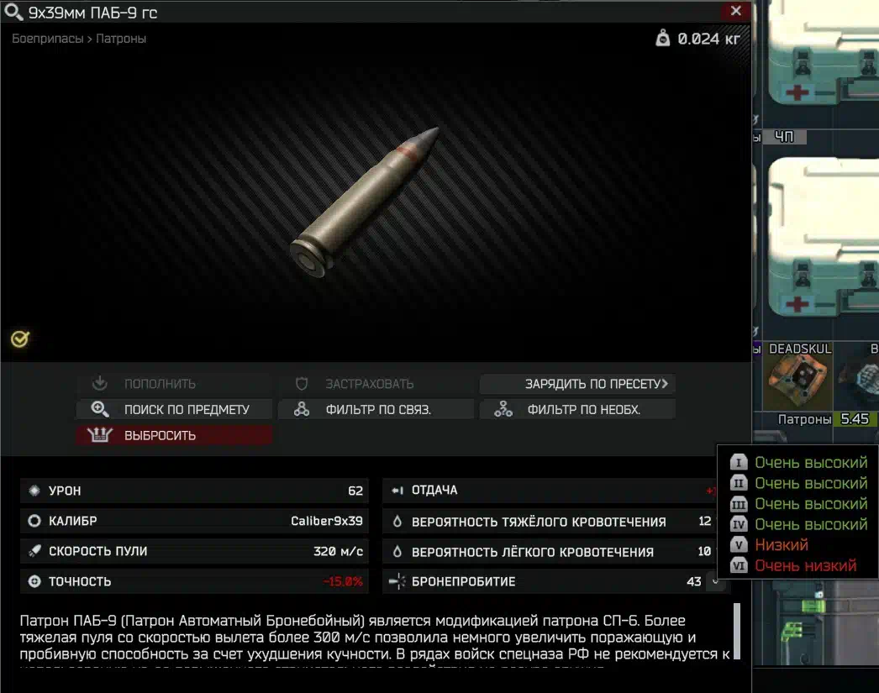
Task: Click the ОТДАЧА recoil icon
Action: (397, 491)
